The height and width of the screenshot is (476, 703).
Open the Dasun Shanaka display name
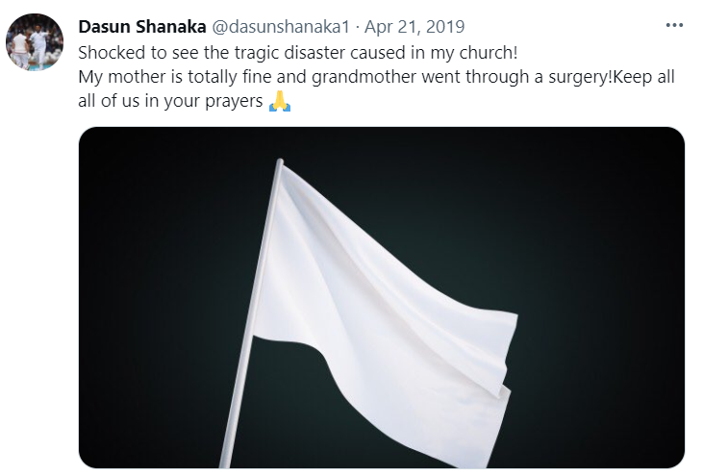pos(141,27)
